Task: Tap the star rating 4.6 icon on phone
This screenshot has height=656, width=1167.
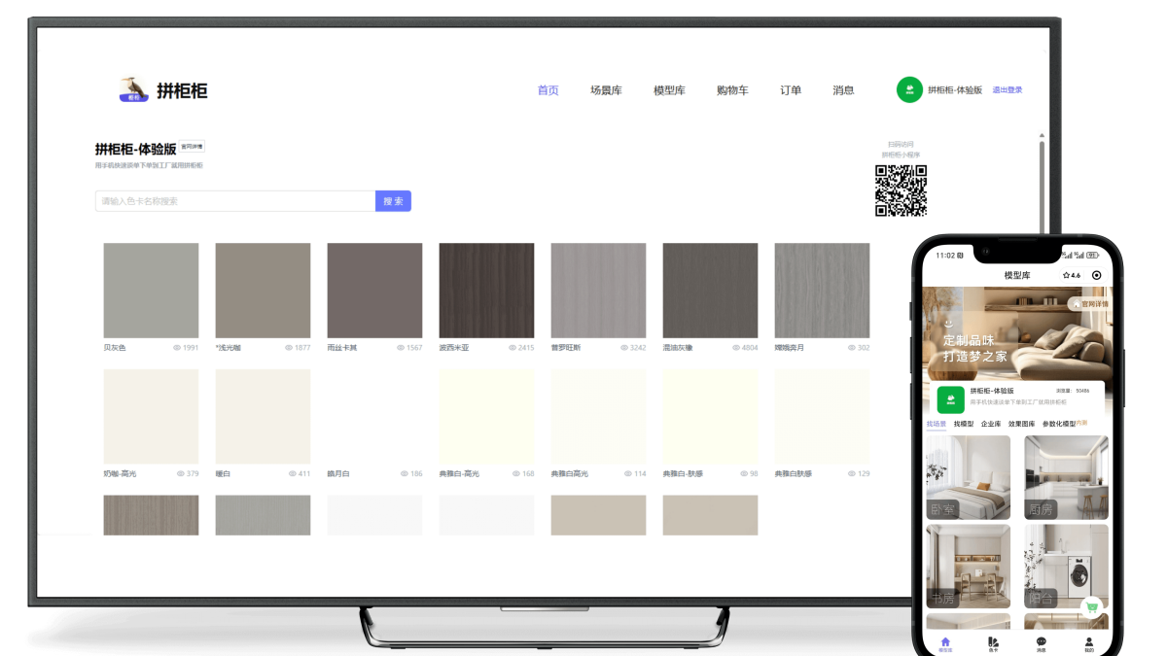Action: [x=1071, y=275]
